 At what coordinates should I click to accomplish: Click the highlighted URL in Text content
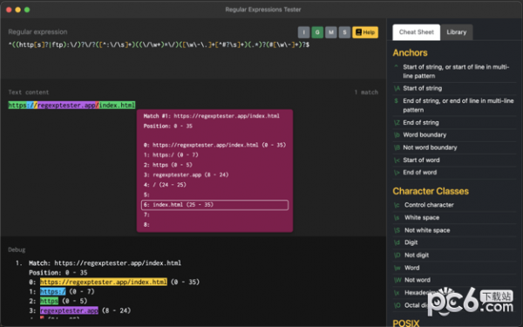tap(71, 106)
